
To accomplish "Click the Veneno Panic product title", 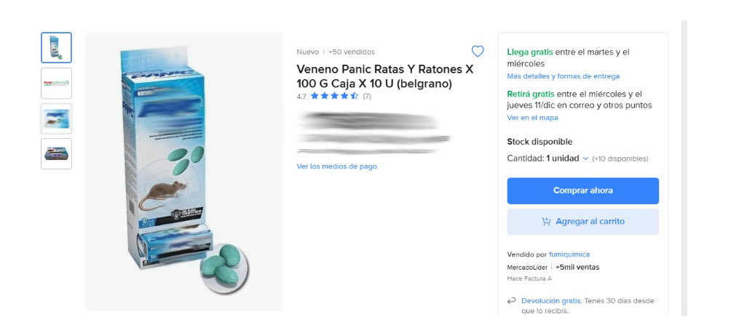I will (384, 76).
